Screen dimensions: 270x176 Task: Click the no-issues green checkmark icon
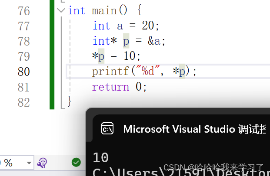76,162
